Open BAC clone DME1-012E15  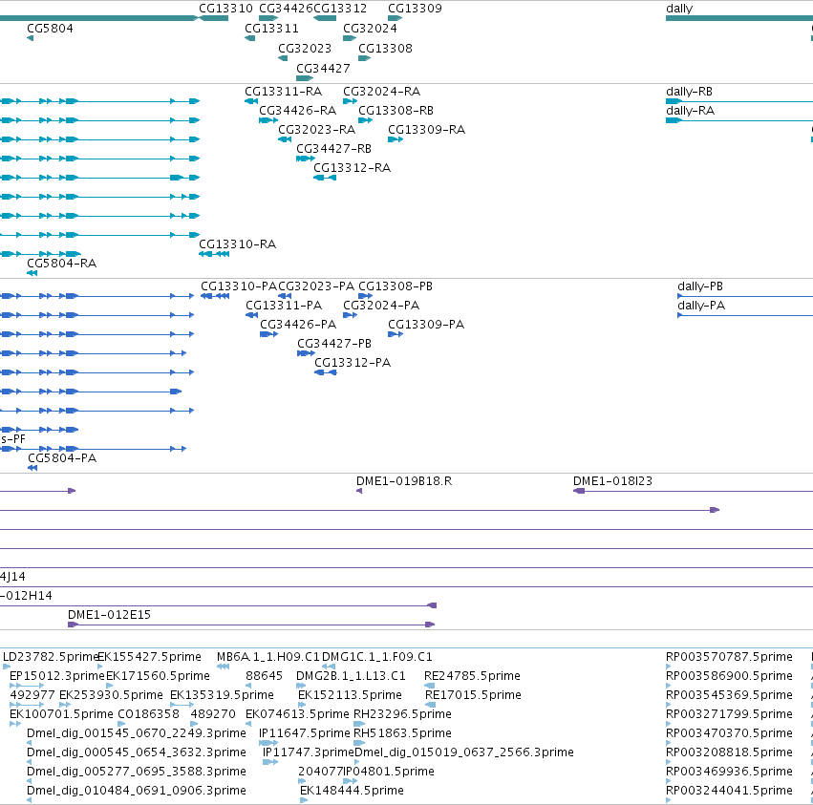pos(110,615)
